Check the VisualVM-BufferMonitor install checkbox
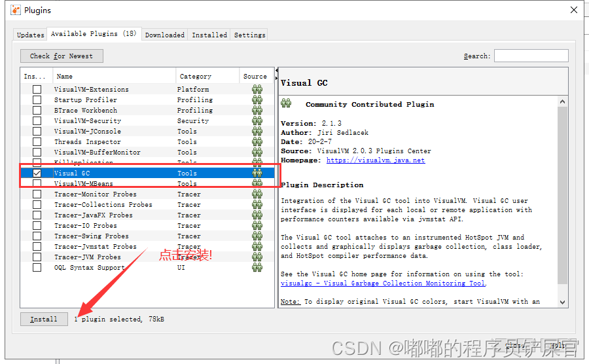 [37, 153]
